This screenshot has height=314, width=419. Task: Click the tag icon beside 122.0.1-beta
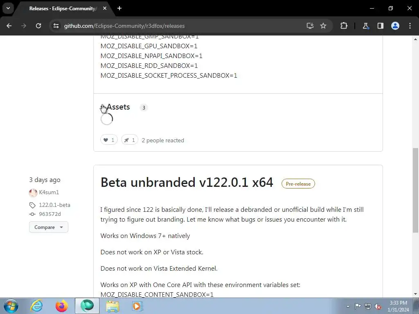(32, 205)
